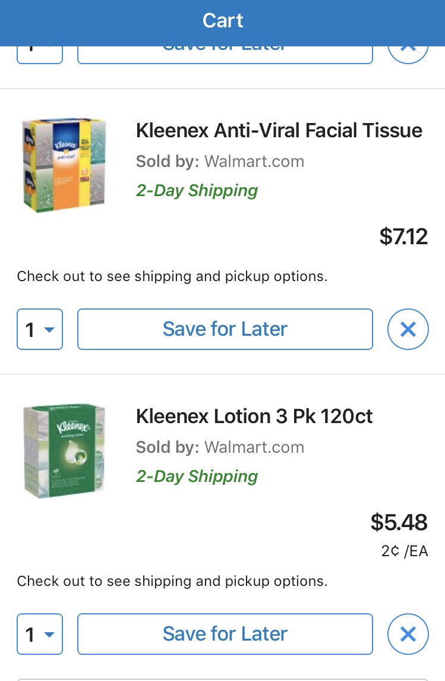Expand quantity selector for Kleenex Lotion 3 Pk
This screenshot has width=445, height=681.
point(40,634)
